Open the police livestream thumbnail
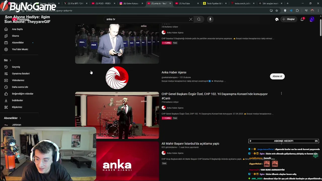The height and width of the screenshot is (181, 322). coord(117,44)
